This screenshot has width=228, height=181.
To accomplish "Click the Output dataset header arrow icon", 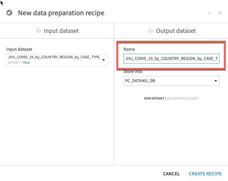I will (x=150, y=31).
